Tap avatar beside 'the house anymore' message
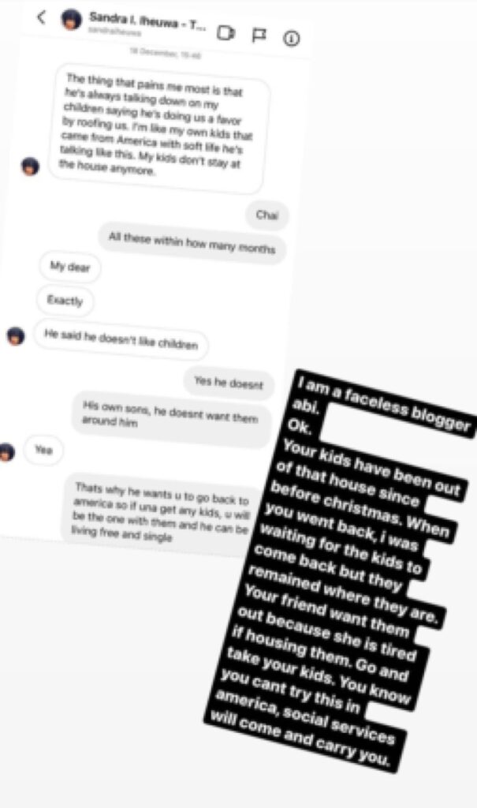The width and height of the screenshot is (477, 808). [30, 166]
